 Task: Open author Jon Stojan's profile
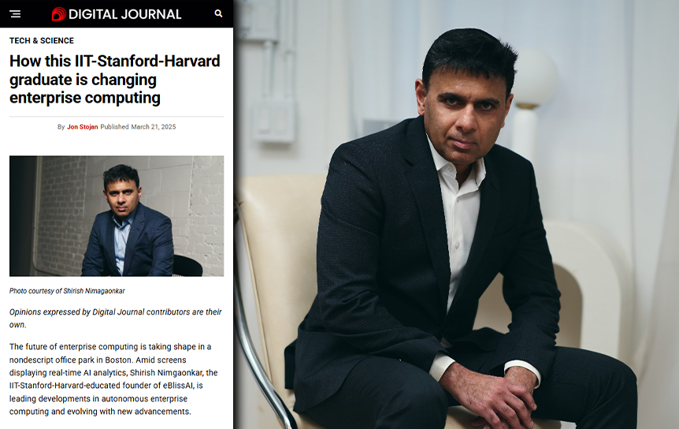82,126
